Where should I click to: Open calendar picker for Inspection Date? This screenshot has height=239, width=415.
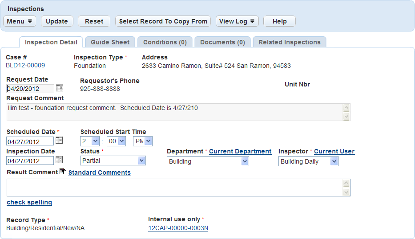59,160
